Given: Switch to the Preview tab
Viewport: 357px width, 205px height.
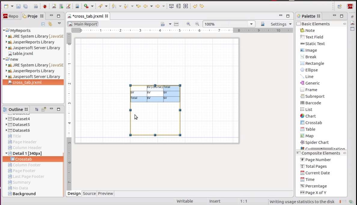Looking at the screenshot, I should coord(105,193).
